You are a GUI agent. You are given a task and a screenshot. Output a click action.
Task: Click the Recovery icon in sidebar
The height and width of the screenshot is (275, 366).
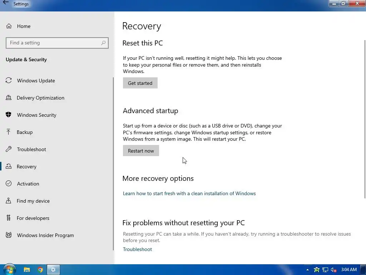pos(9,166)
